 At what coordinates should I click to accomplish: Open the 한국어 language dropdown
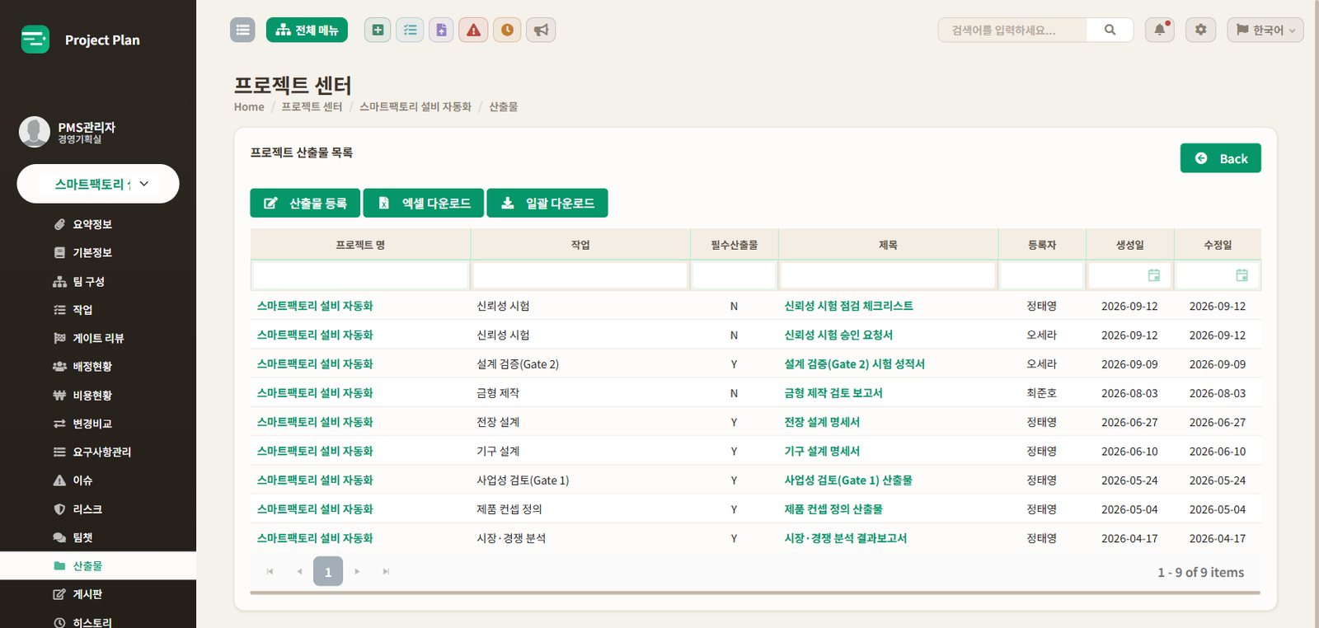1265,30
